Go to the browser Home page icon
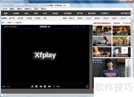The height and width of the screenshot is (97, 134). click(x=124, y=5)
